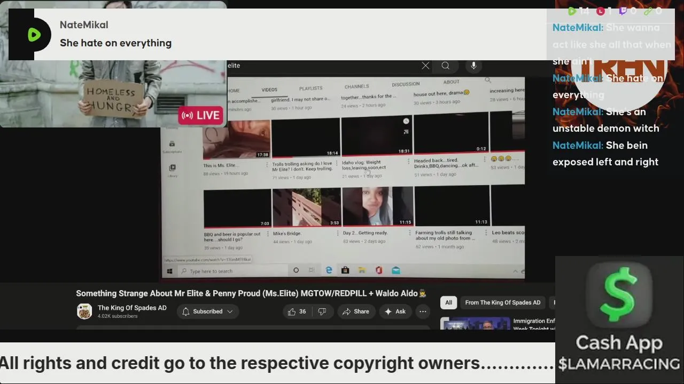Image resolution: width=684 pixels, height=384 pixels.
Task: Open Microsoft Store from the taskbar
Action: (345, 270)
